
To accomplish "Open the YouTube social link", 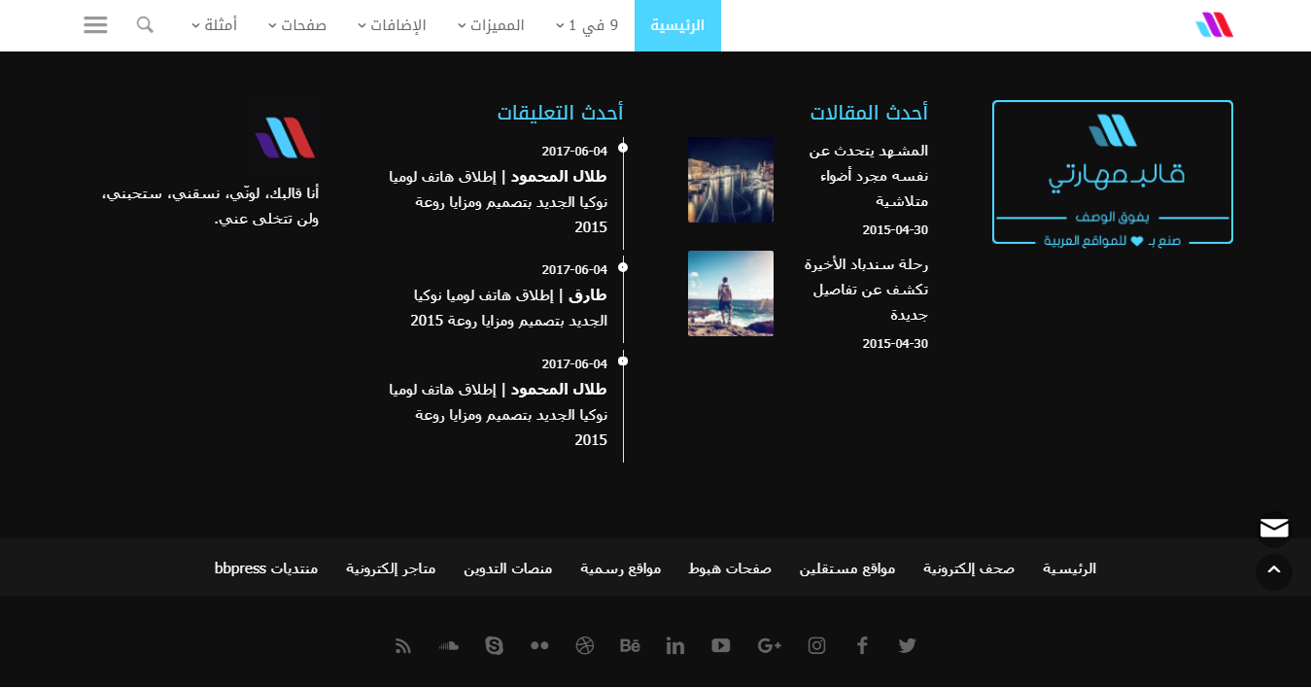I will (x=720, y=645).
